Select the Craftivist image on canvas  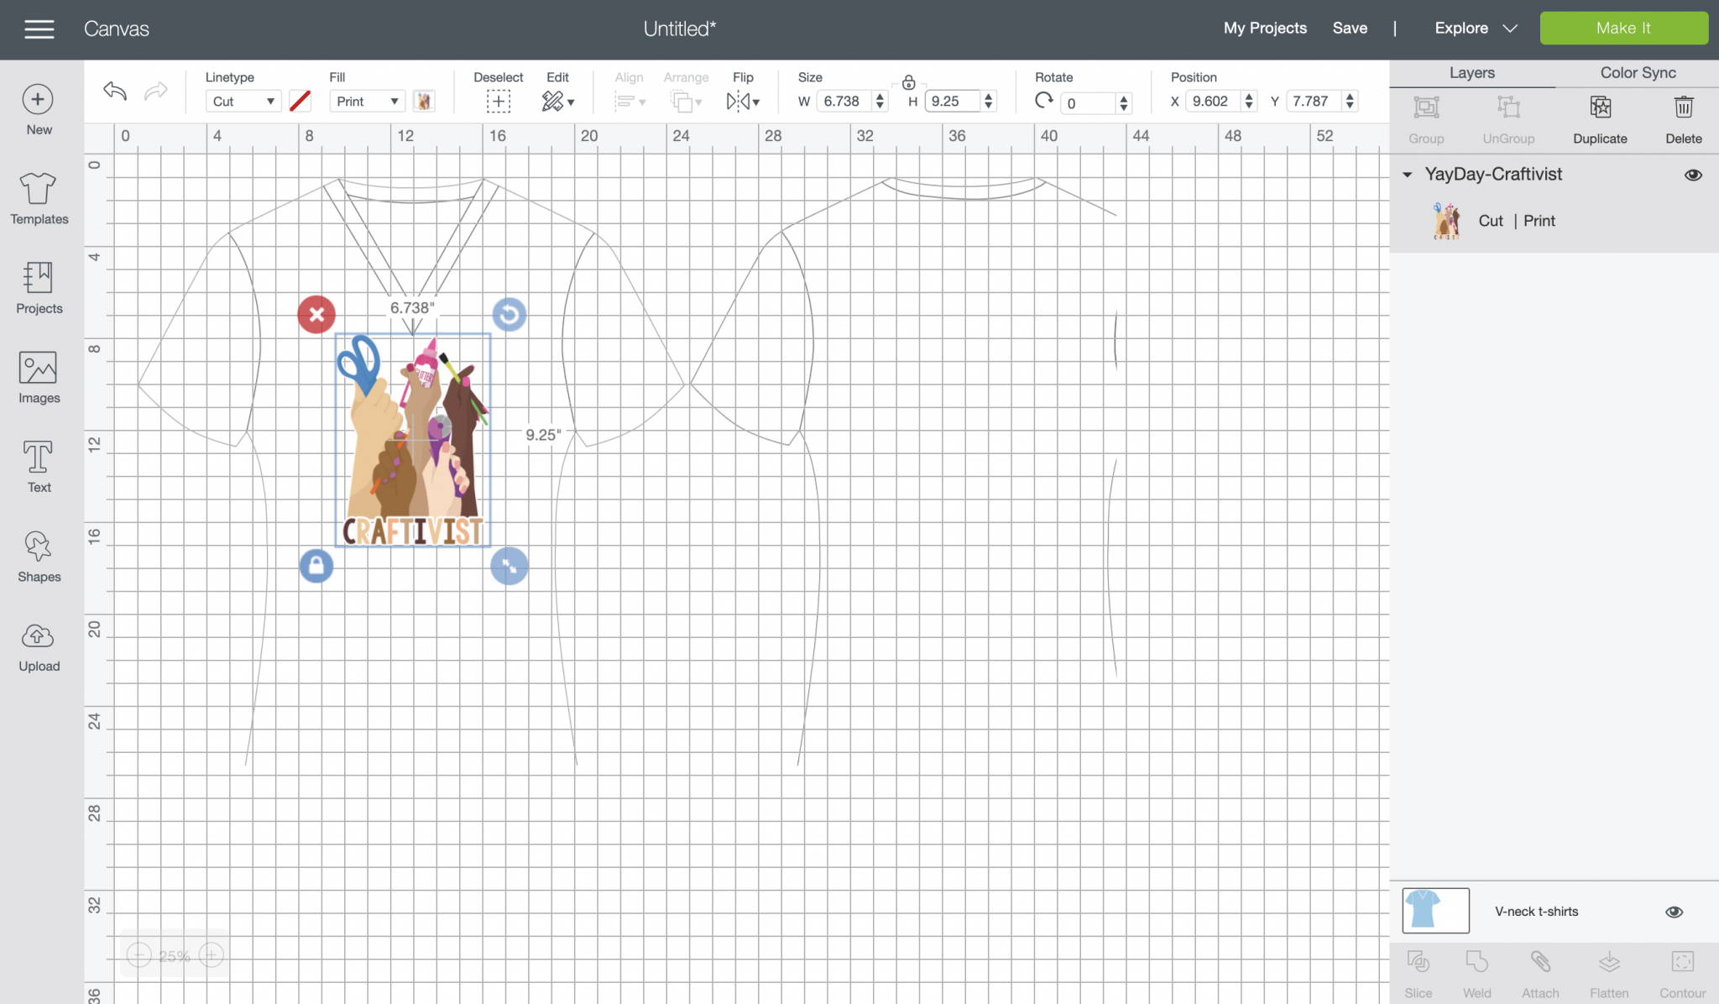pyautogui.click(x=413, y=440)
